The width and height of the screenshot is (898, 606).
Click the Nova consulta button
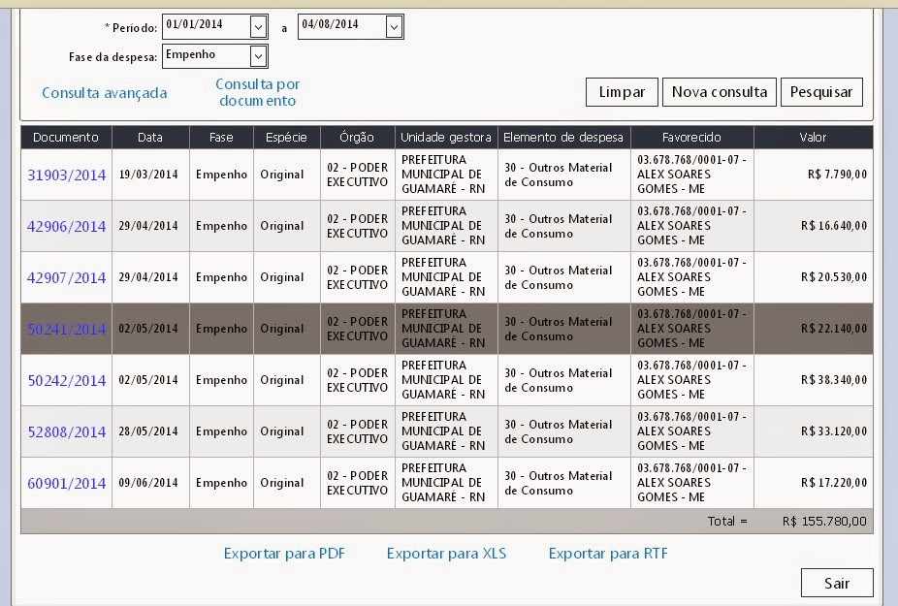720,92
